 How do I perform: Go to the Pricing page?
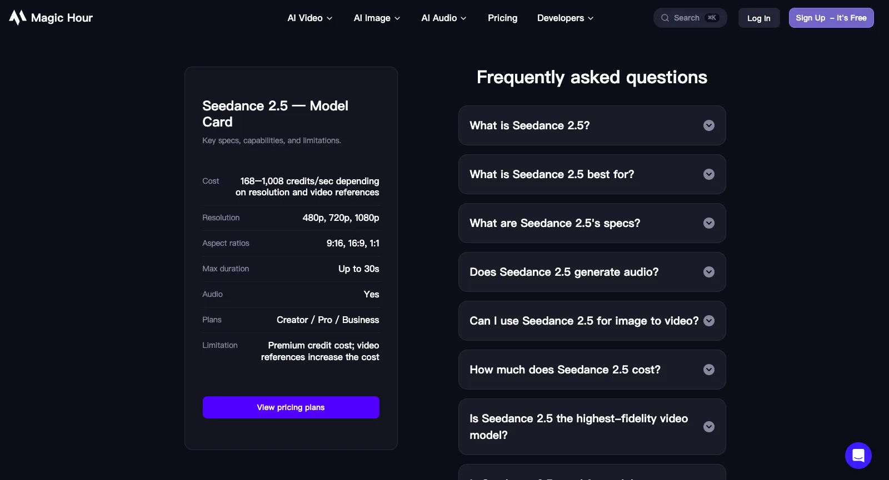[502, 18]
